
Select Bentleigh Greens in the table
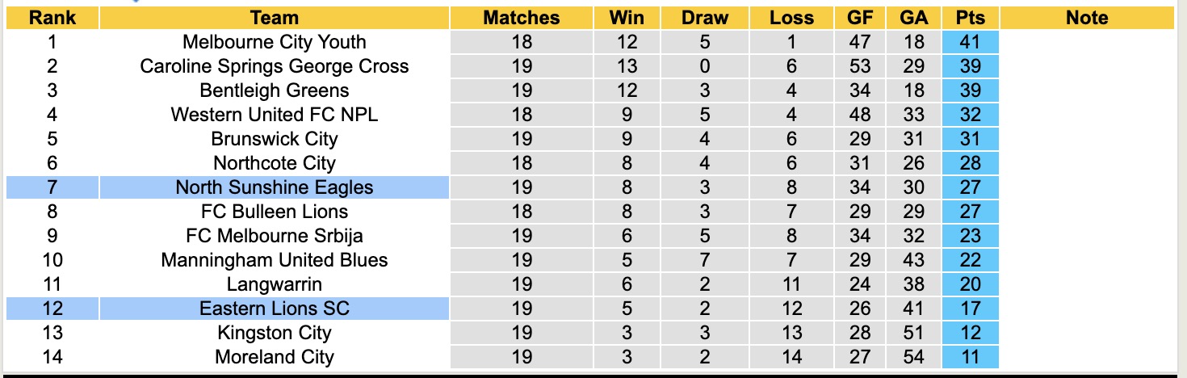click(275, 90)
